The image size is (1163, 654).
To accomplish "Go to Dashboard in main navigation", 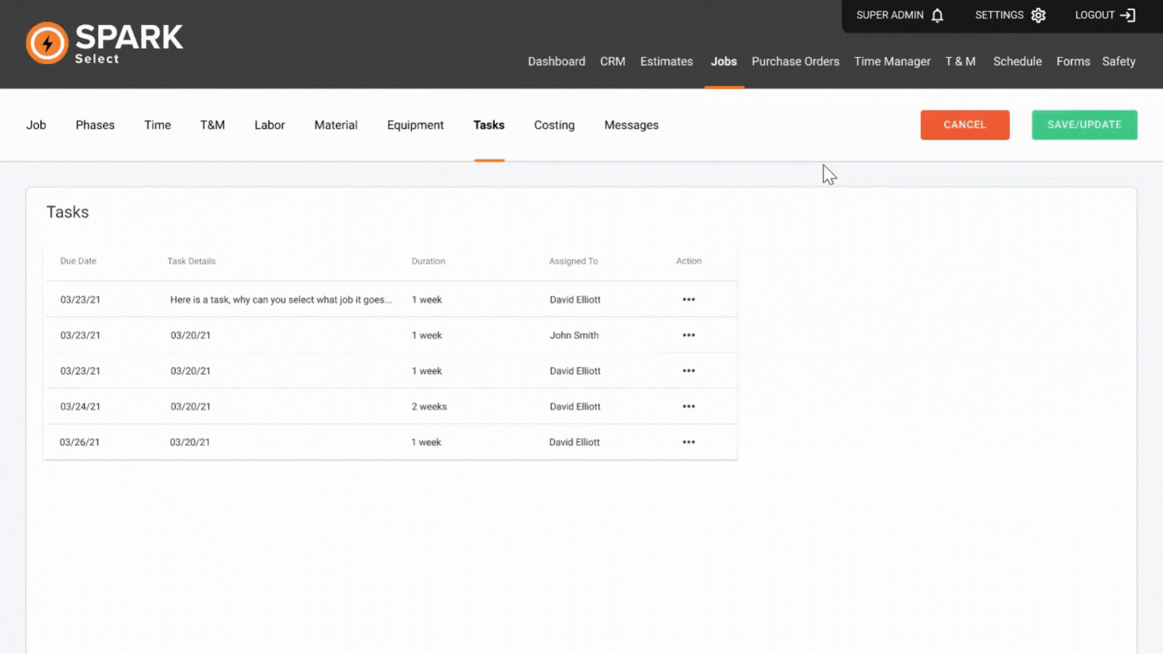I will click(556, 61).
